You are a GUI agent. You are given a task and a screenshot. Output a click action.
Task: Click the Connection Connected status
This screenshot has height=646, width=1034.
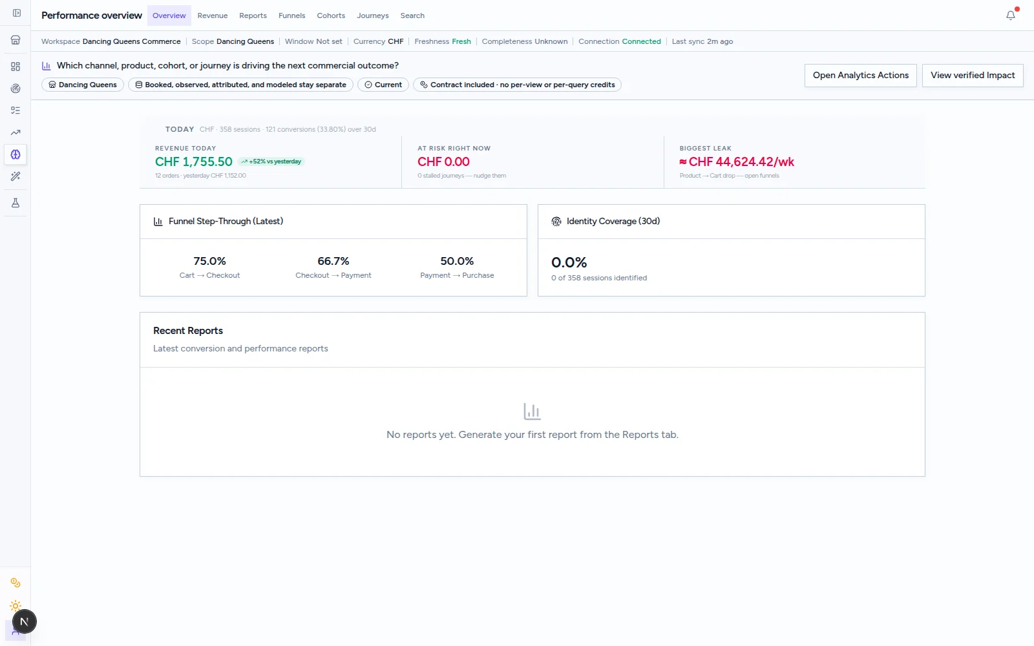tap(620, 41)
